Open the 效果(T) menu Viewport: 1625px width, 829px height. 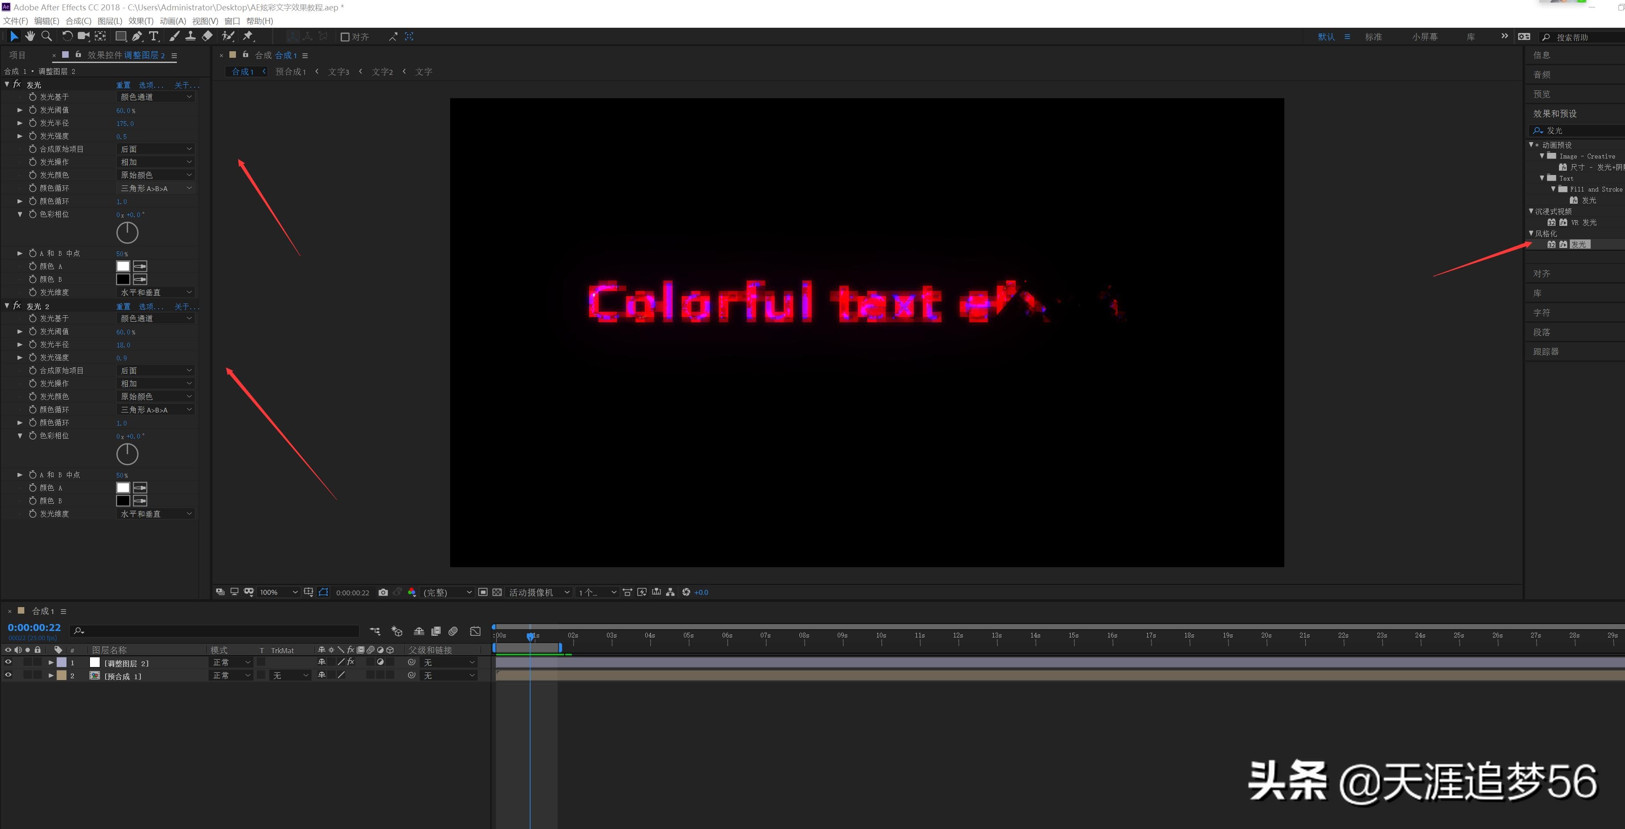point(141,21)
